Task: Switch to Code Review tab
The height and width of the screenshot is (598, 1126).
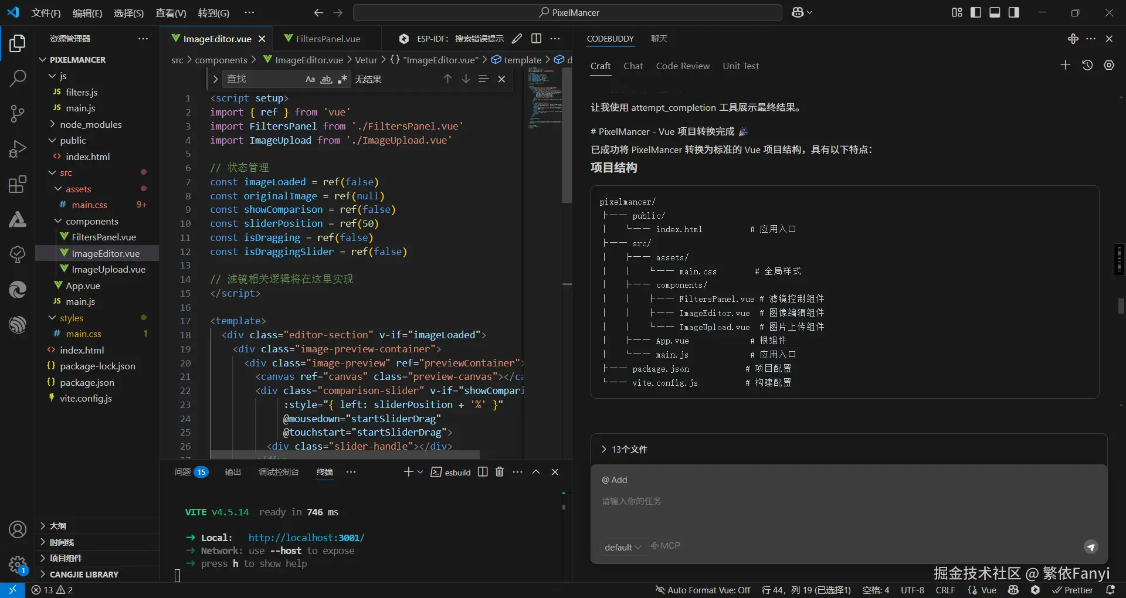Action: [683, 66]
